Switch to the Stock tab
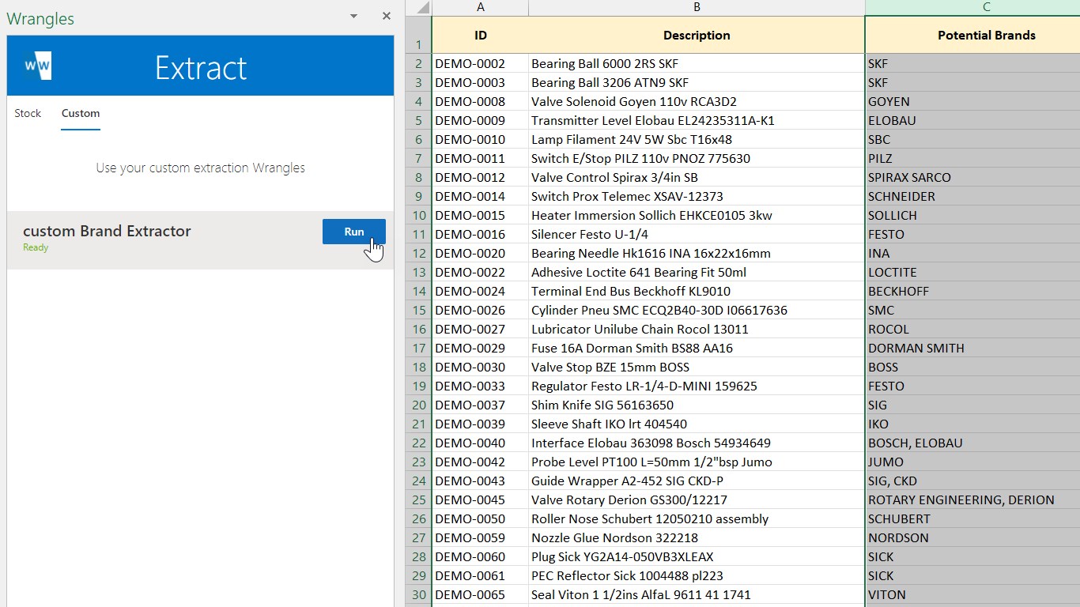 coord(28,113)
